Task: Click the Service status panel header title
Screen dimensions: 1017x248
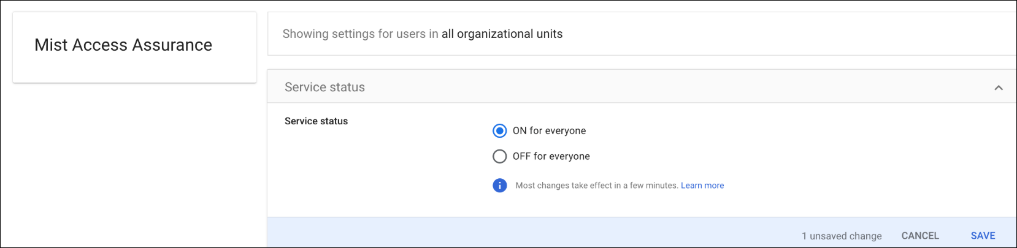Action: click(x=324, y=87)
